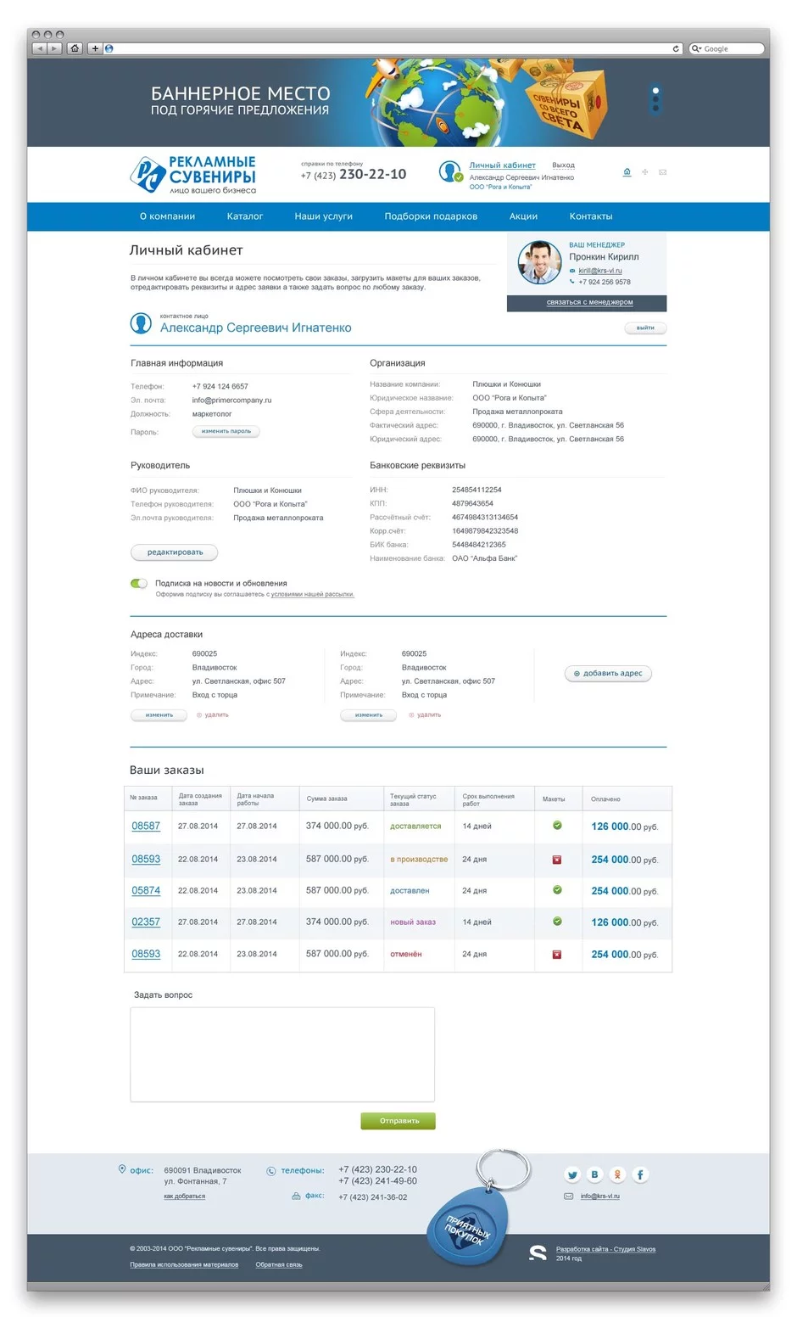
Task: Click the Задать вопрос text area
Action: coord(282,1055)
